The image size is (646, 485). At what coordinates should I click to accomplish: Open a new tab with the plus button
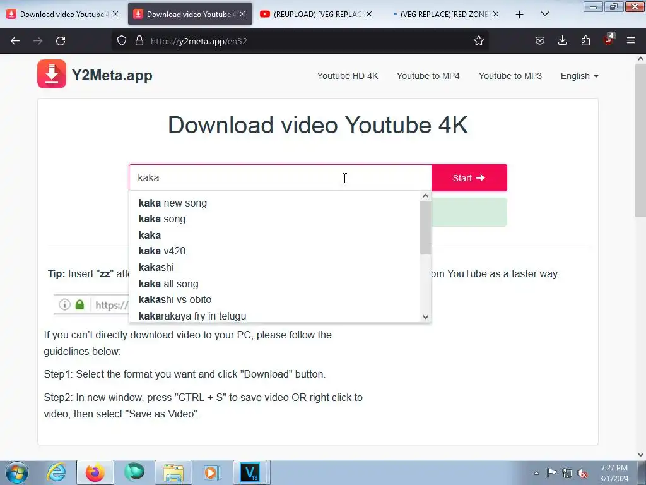520,15
